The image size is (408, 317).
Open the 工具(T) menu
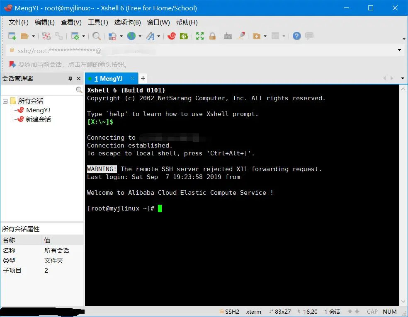pyautogui.click(x=98, y=22)
